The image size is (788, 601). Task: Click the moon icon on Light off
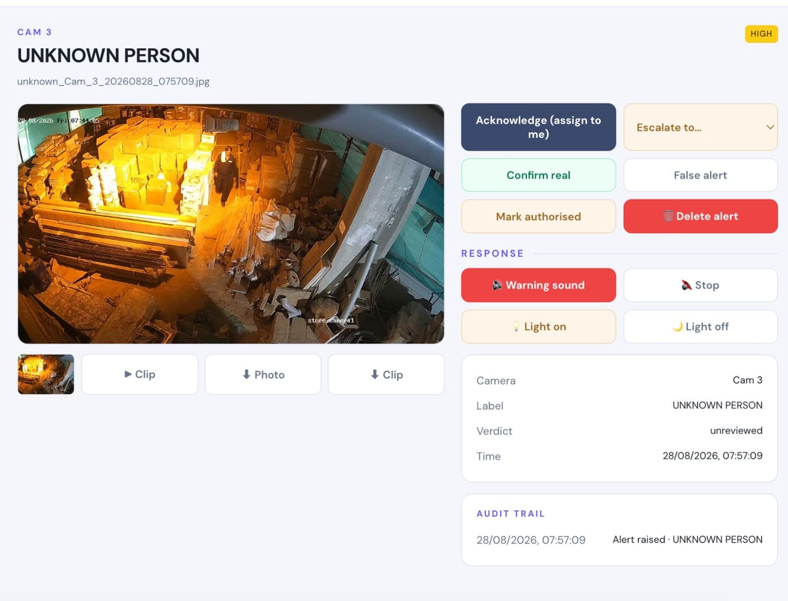677,326
